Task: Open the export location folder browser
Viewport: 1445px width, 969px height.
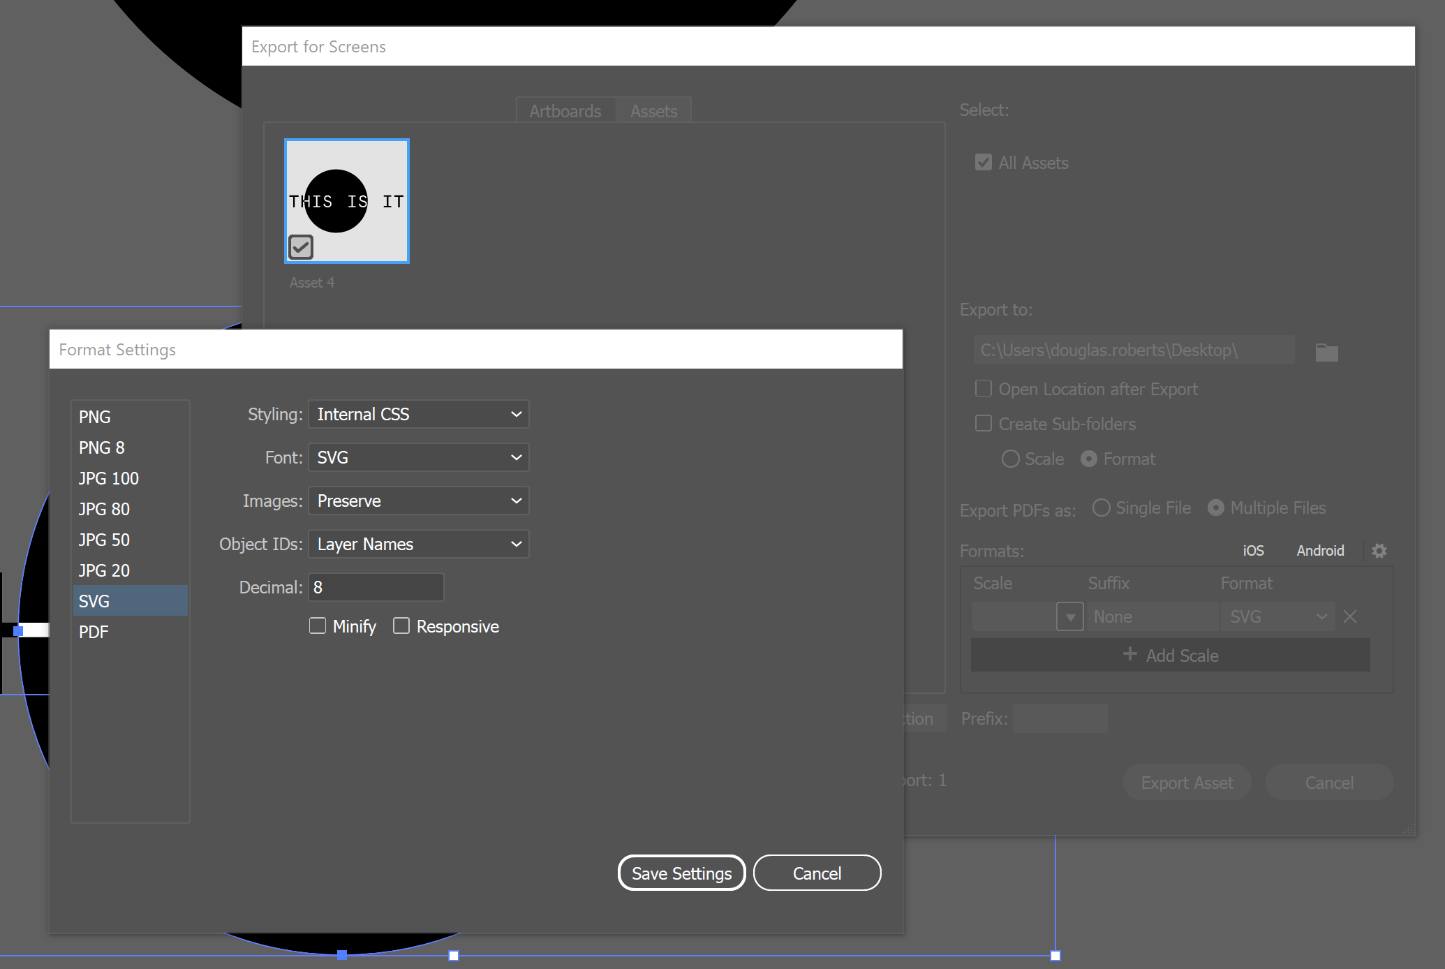Action: [x=1326, y=352]
